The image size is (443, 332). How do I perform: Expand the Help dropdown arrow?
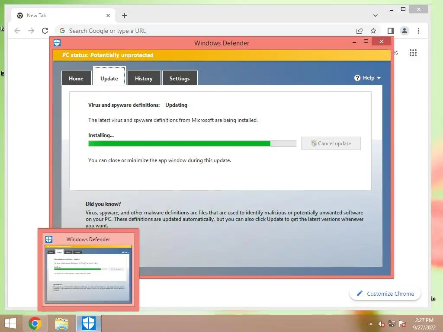tap(379, 78)
